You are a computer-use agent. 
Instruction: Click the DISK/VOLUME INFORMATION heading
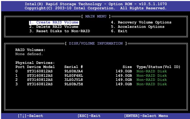tap(96, 44)
